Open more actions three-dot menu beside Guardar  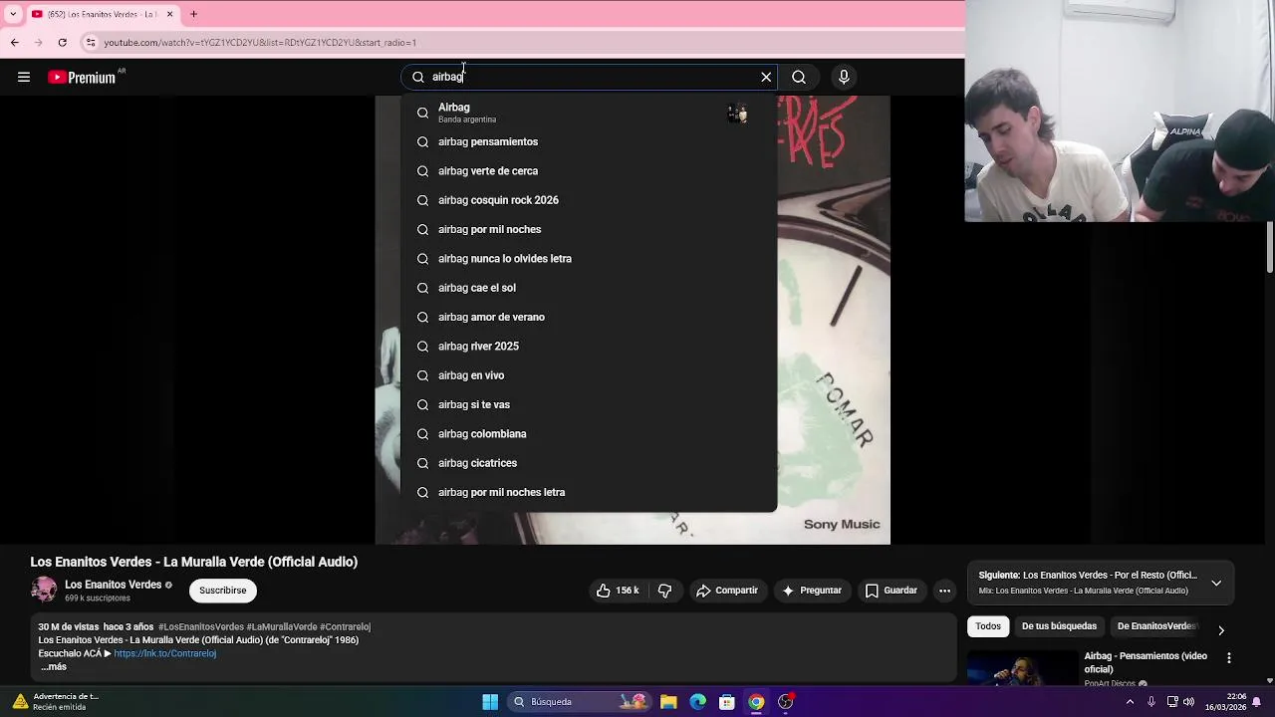coord(944,591)
